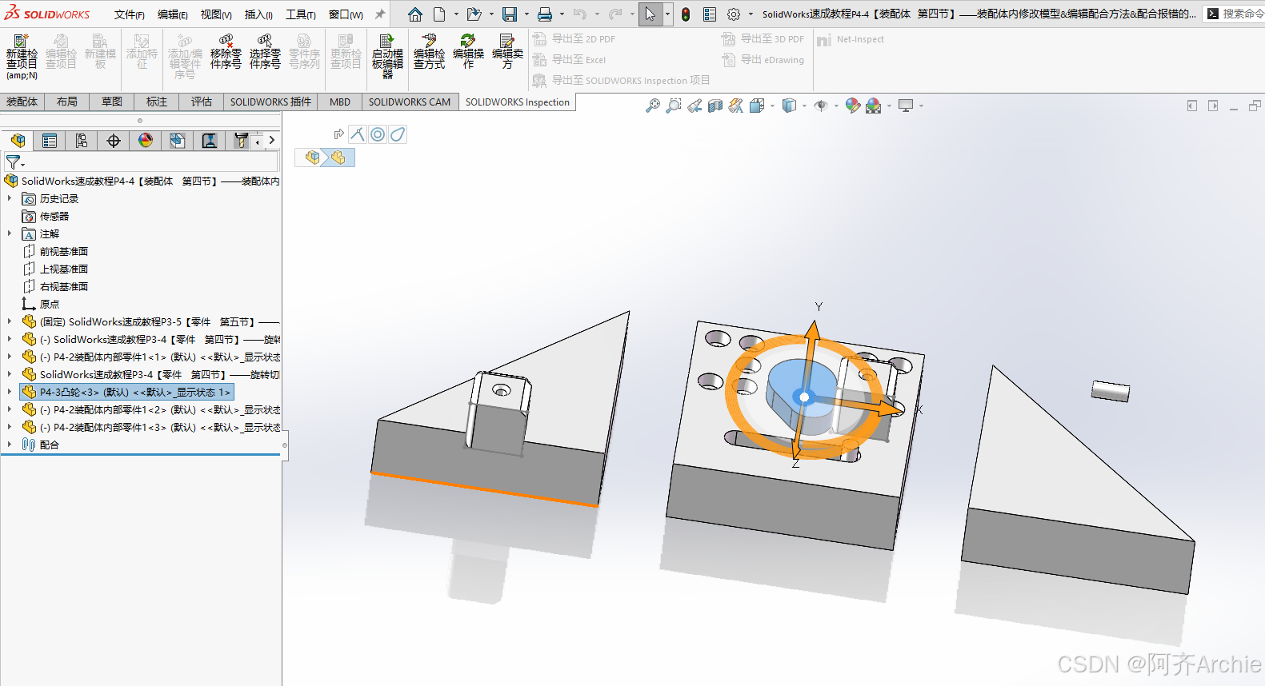Open the Save button dropdown arrow
Viewport: 1265px width, 686px height.
(526, 14)
